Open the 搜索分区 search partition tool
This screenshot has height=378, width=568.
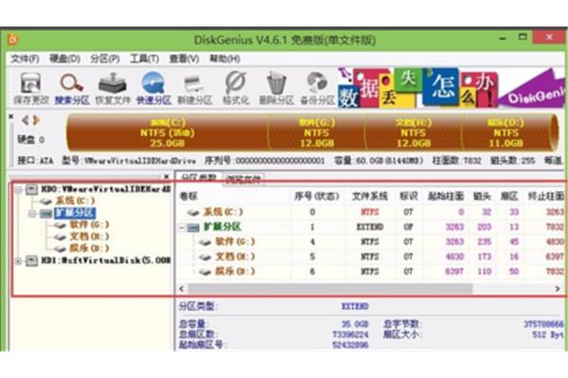coord(72,89)
